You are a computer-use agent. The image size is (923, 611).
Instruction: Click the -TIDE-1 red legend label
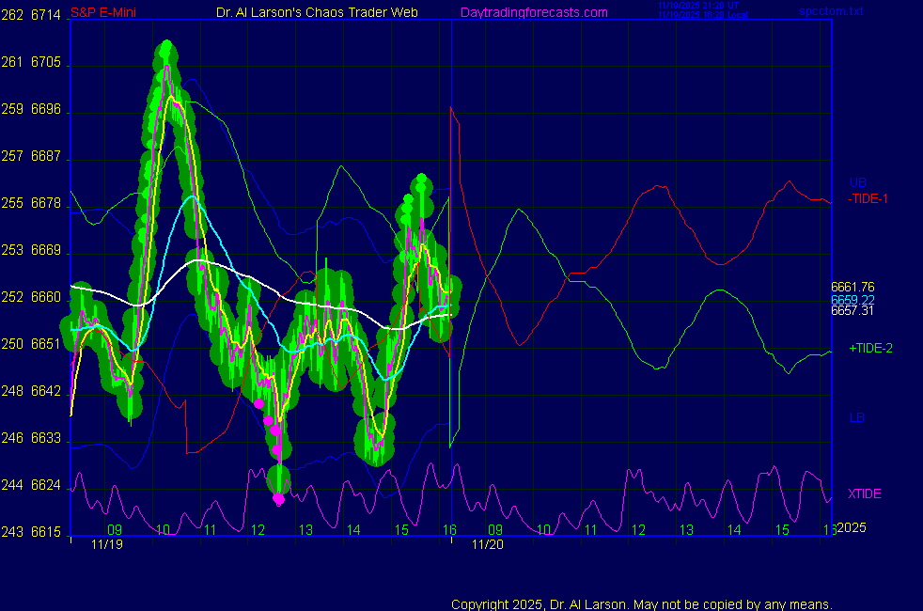[x=868, y=198]
